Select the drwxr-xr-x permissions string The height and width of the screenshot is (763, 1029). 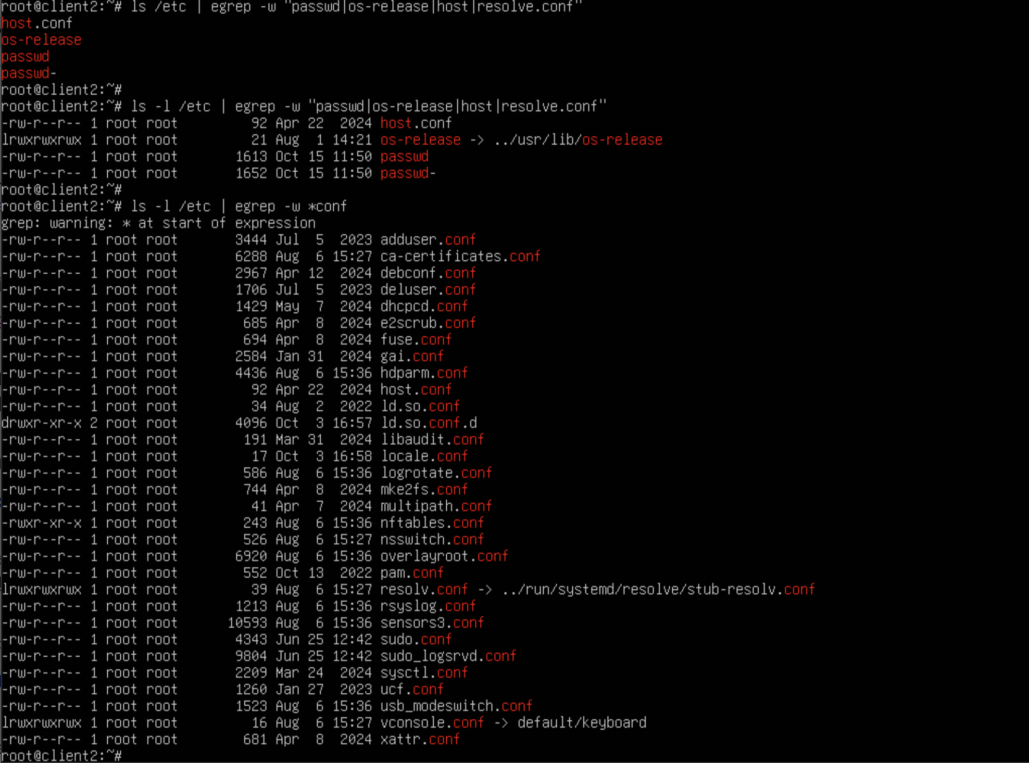[x=41, y=423]
